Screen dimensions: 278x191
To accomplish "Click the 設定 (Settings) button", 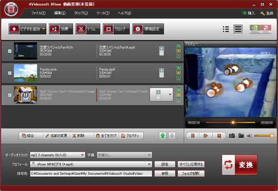I will pyautogui.click(x=165, y=164).
